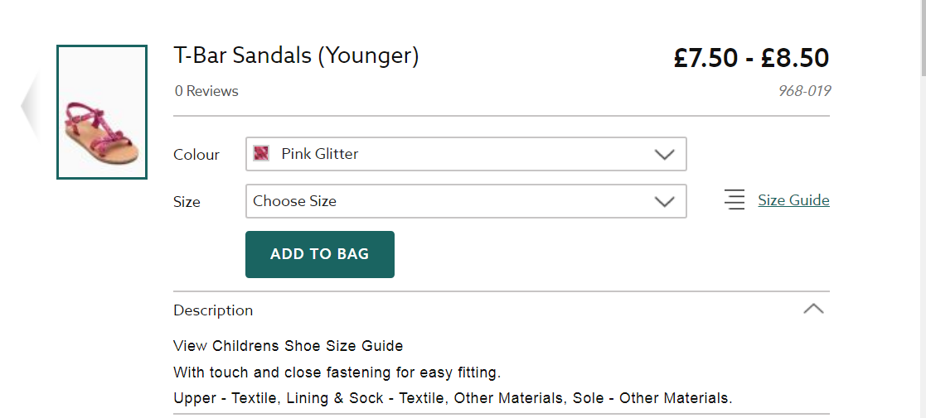Open the 0 Reviews link
The height and width of the screenshot is (418, 926).
click(206, 91)
